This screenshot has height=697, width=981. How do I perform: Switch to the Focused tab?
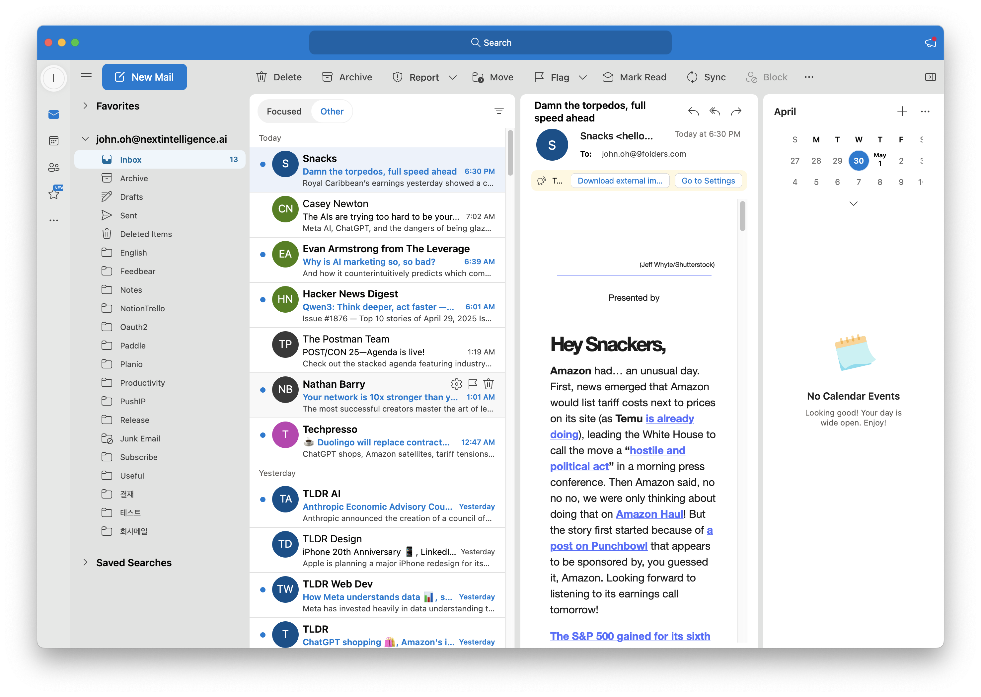tap(284, 111)
